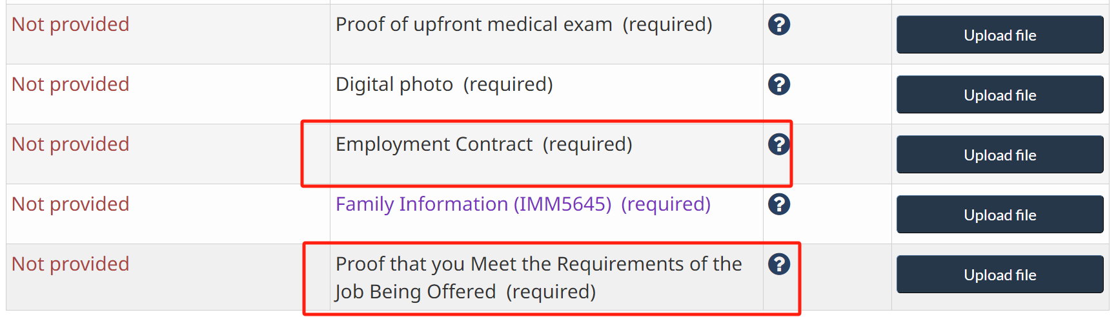
Task: Select Not provided status beside Employment Contract
Action: [70, 144]
